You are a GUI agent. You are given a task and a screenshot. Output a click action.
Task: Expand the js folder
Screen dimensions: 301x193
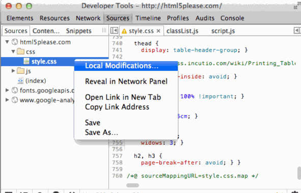[13, 71]
